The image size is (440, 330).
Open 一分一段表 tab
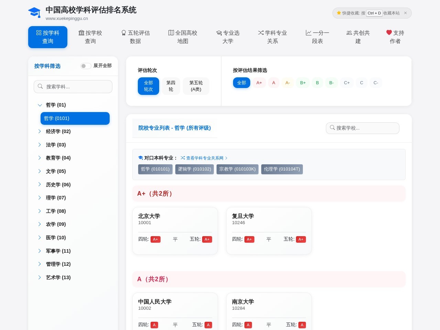[x=318, y=37]
